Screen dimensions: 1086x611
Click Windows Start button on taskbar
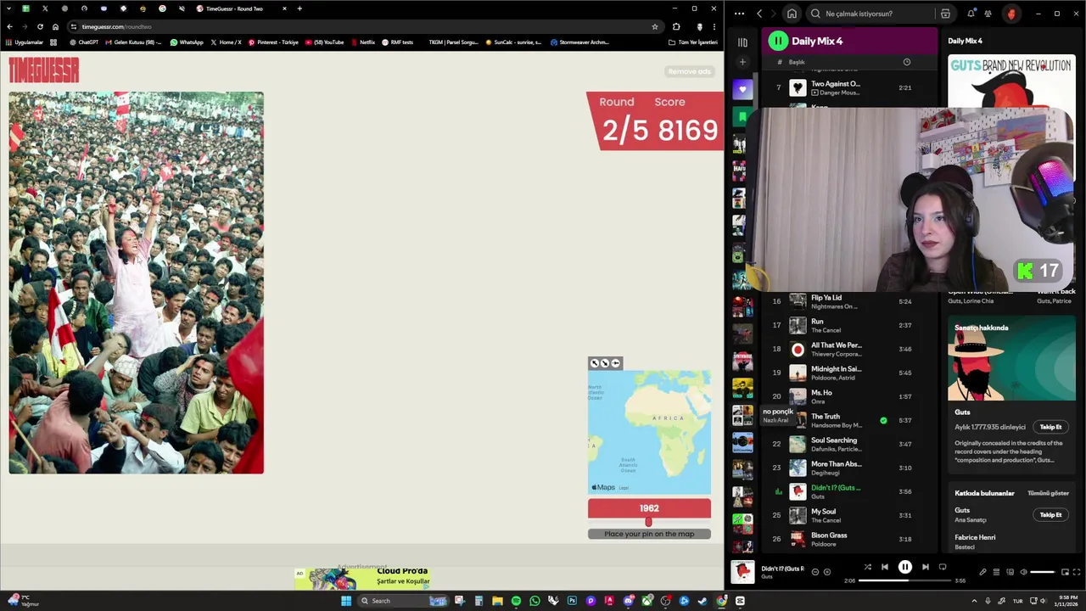pyautogui.click(x=345, y=601)
